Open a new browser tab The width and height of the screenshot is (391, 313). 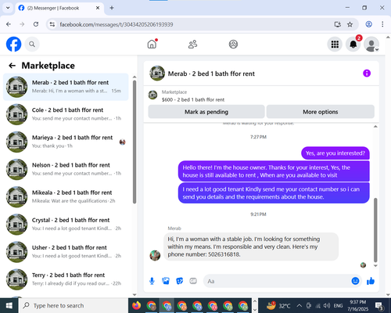click(x=112, y=8)
